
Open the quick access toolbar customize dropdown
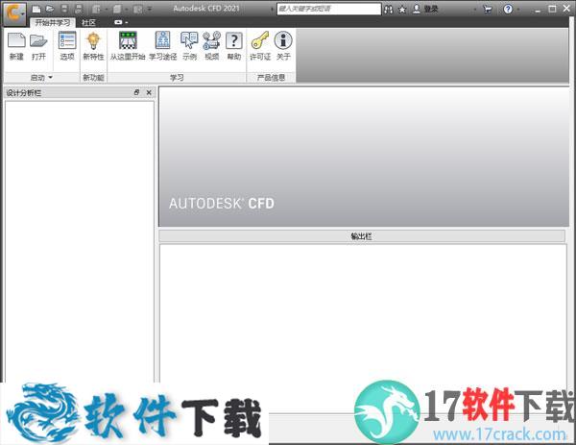150,9
